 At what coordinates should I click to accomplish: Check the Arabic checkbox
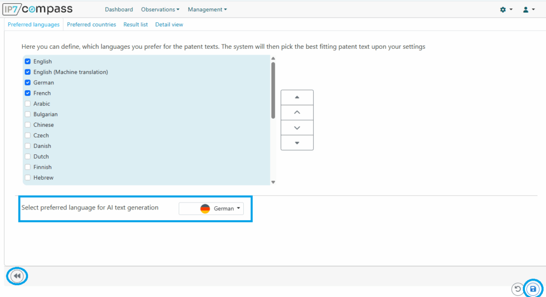click(28, 104)
